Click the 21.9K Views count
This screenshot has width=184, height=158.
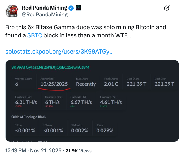pyautogui.click(x=78, y=151)
